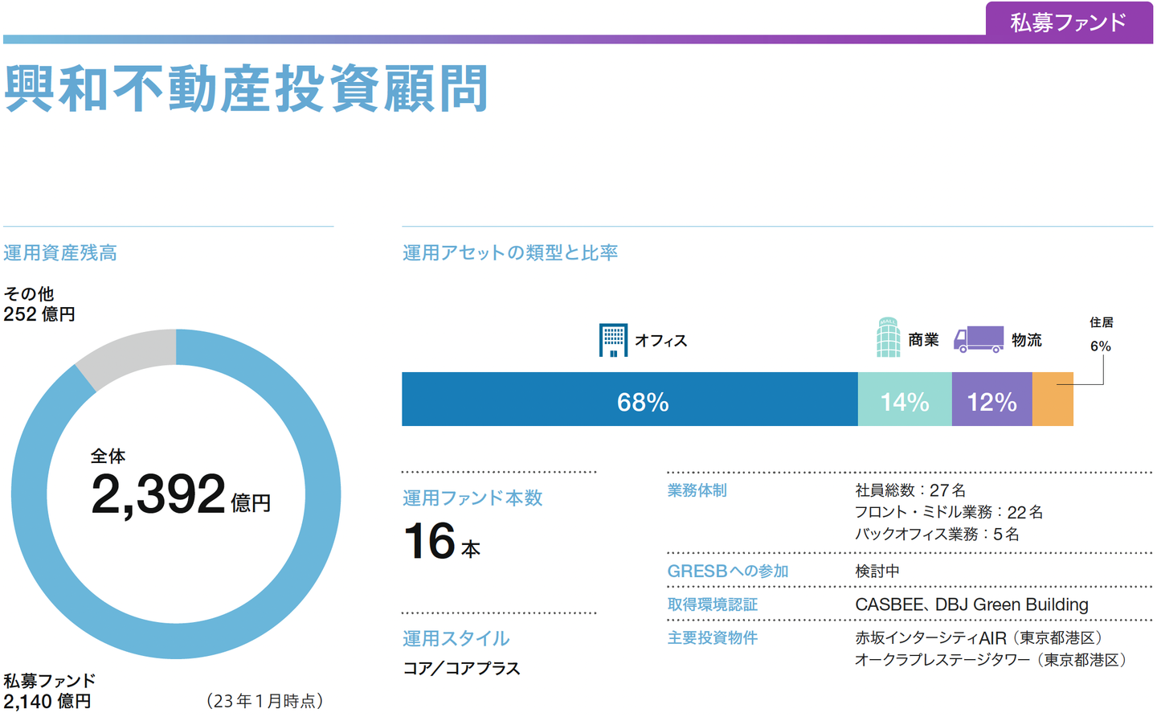Click the 運用ファンド本数 label

(x=472, y=498)
